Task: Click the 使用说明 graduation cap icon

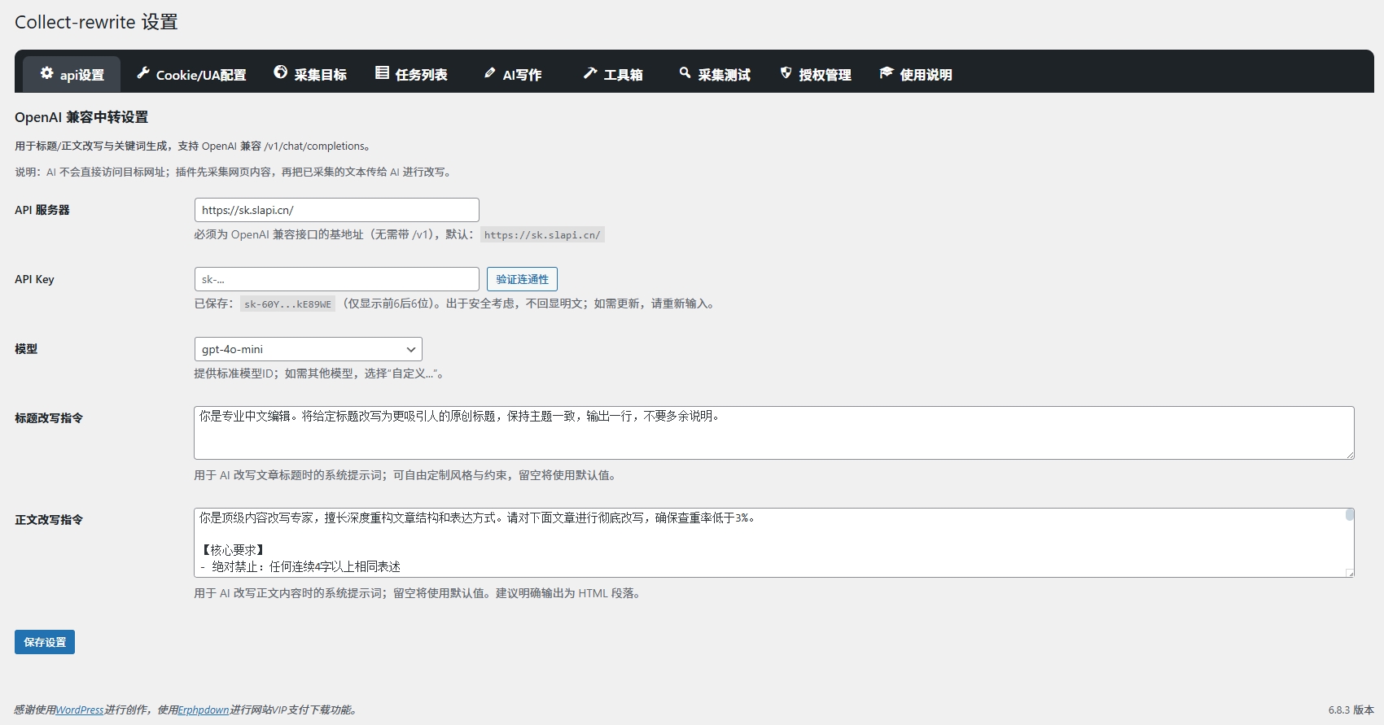Action: pyautogui.click(x=887, y=73)
